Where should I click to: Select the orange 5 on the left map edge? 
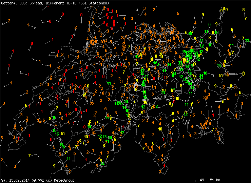pos(2,138)
